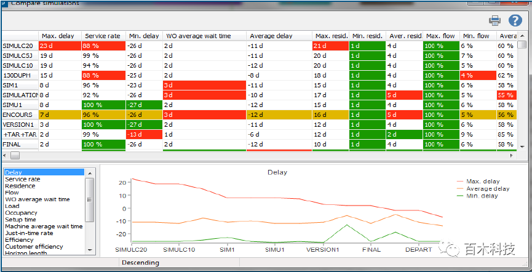Click the green 100 % cell in FINAL row

pyautogui.click(x=103, y=144)
